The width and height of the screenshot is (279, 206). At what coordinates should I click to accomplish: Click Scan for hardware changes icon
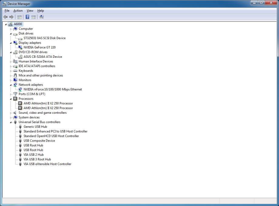coord(42,17)
